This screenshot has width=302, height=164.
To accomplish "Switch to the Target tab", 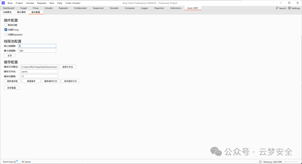I will pos(23,8).
